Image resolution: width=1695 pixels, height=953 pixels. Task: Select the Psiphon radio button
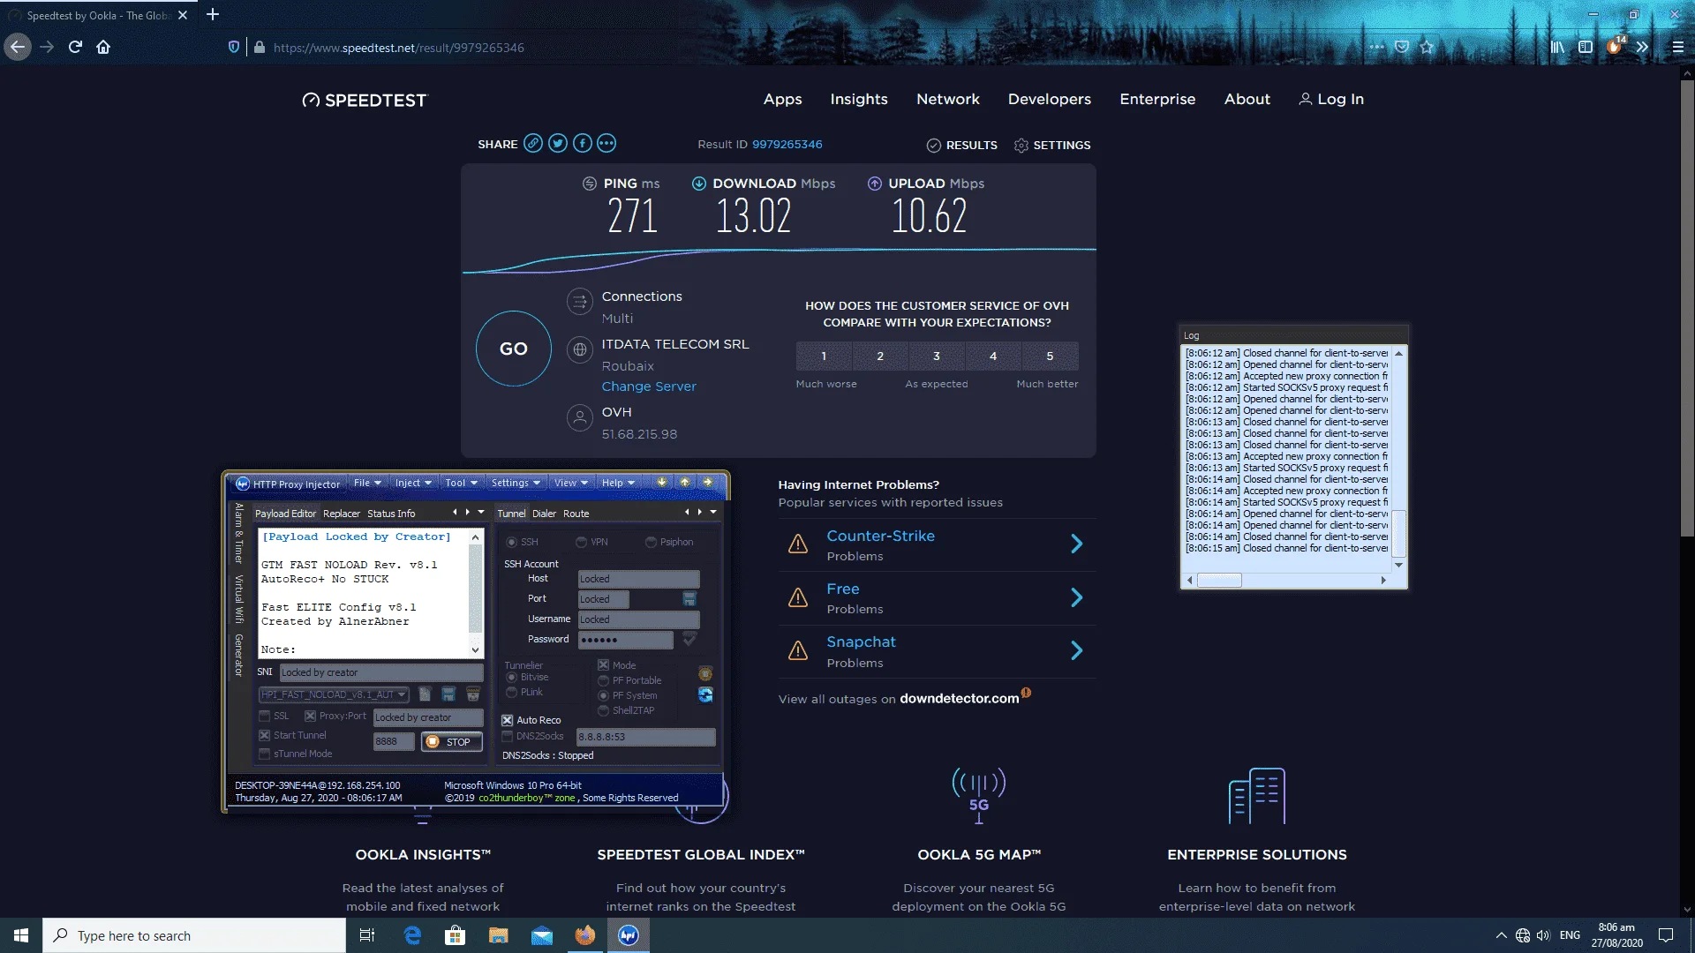651,542
